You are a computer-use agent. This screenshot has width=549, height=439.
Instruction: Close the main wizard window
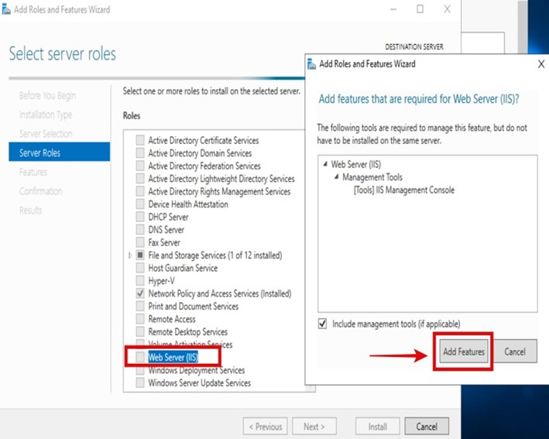pos(447,9)
